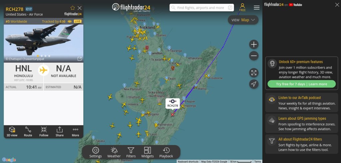Toggle fullscreen map view
Screen dimensions: 341x163
254,73
